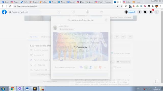Close the Создание публикации dialog

(x=106, y=20)
